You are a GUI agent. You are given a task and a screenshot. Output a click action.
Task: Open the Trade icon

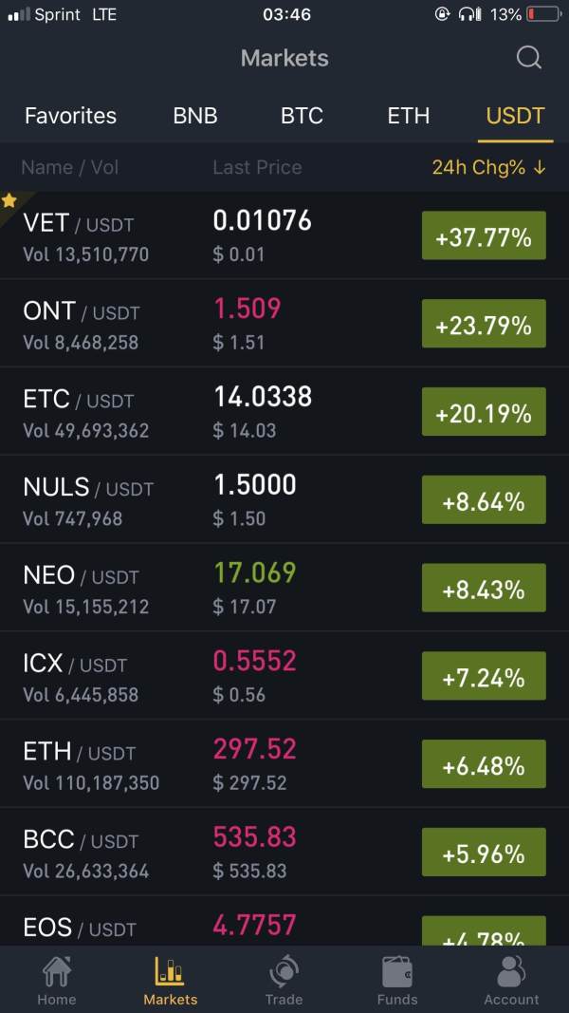tap(284, 972)
